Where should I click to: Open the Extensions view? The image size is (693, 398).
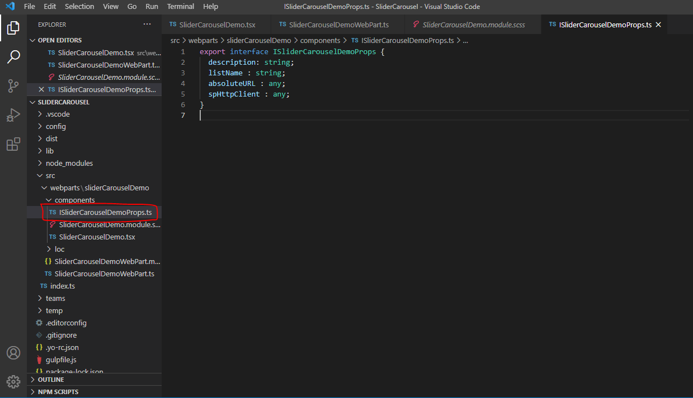coord(13,144)
